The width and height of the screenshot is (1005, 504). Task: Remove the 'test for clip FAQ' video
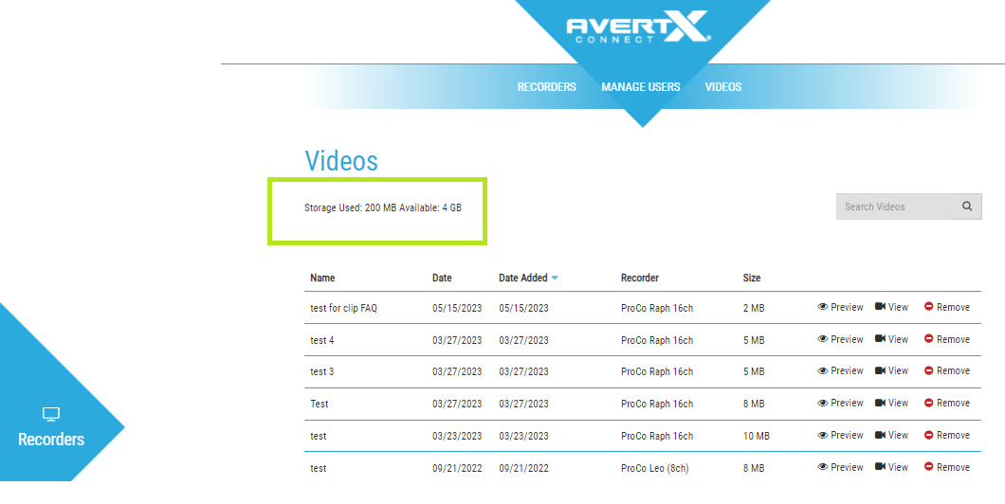(x=946, y=307)
